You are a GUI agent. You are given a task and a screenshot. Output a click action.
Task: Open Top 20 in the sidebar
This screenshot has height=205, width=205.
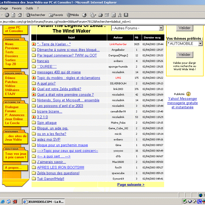[10, 64]
